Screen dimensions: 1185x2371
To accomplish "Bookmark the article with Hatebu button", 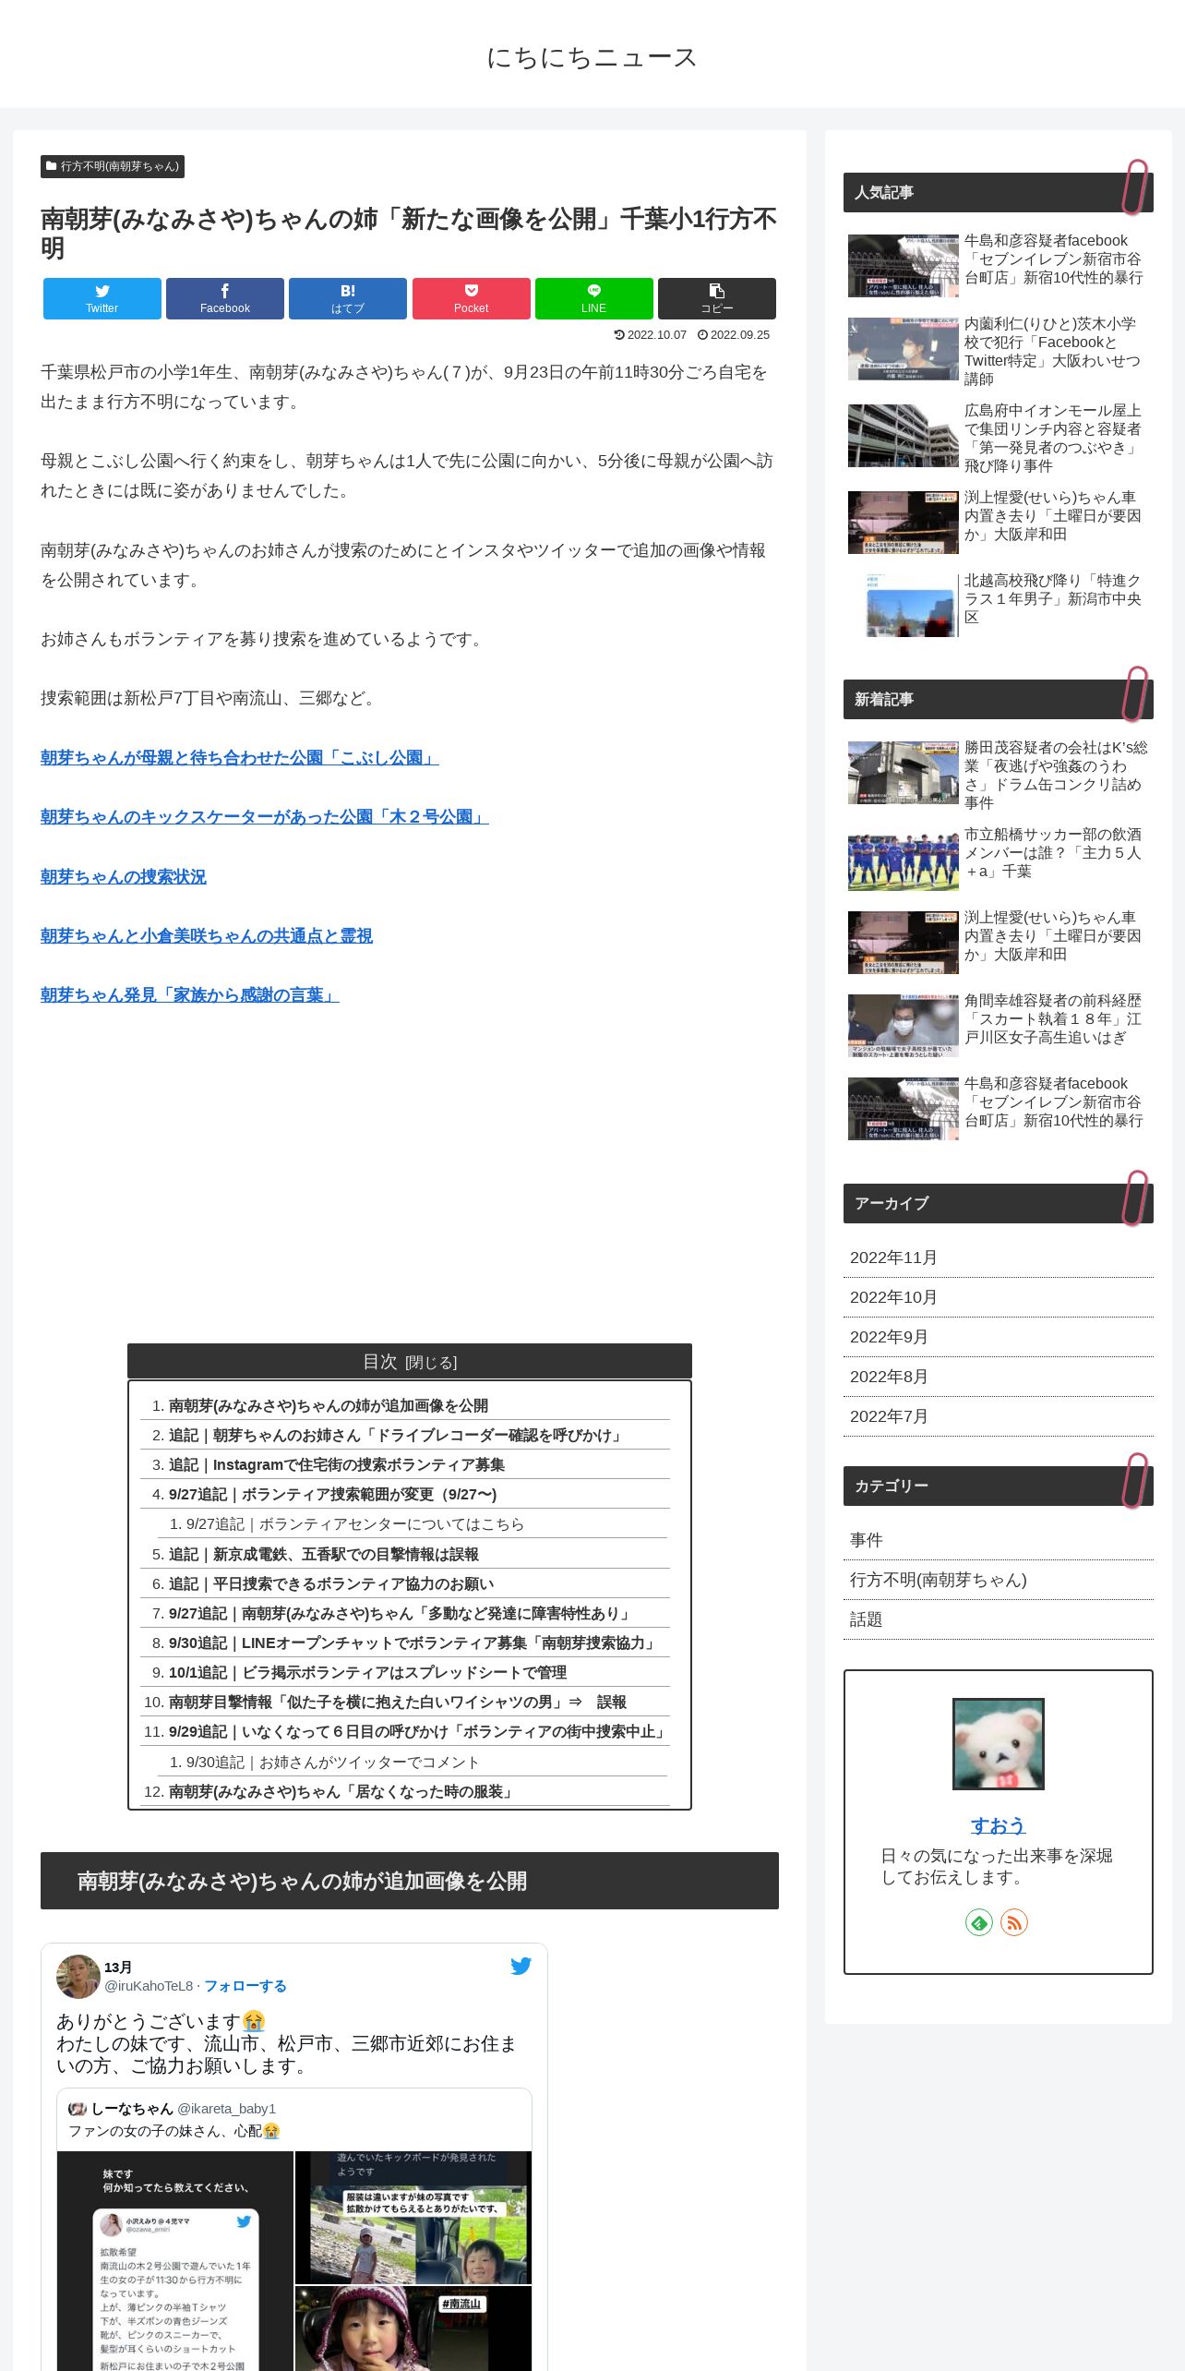I will [348, 298].
